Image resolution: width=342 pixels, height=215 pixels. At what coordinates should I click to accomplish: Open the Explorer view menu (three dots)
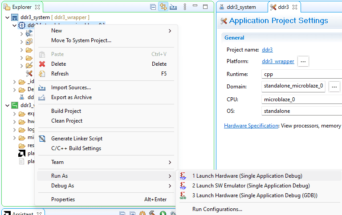click(x=184, y=7)
